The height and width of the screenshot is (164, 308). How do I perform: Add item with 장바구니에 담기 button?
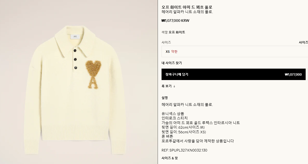click(x=233, y=74)
